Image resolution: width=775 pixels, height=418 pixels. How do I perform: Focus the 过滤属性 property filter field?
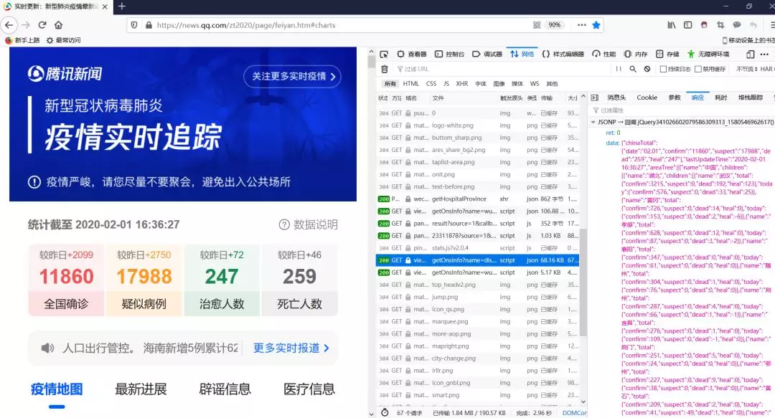pyautogui.click(x=682, y=110)
